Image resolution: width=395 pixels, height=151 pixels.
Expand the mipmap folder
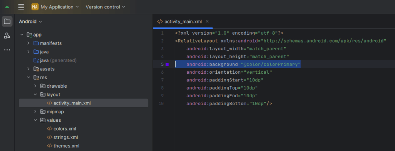click(35, 112)
